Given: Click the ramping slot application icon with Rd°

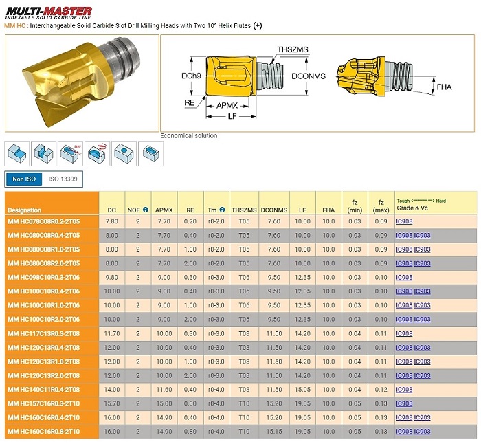Looking at the screenshot, I should click(71, 153).
